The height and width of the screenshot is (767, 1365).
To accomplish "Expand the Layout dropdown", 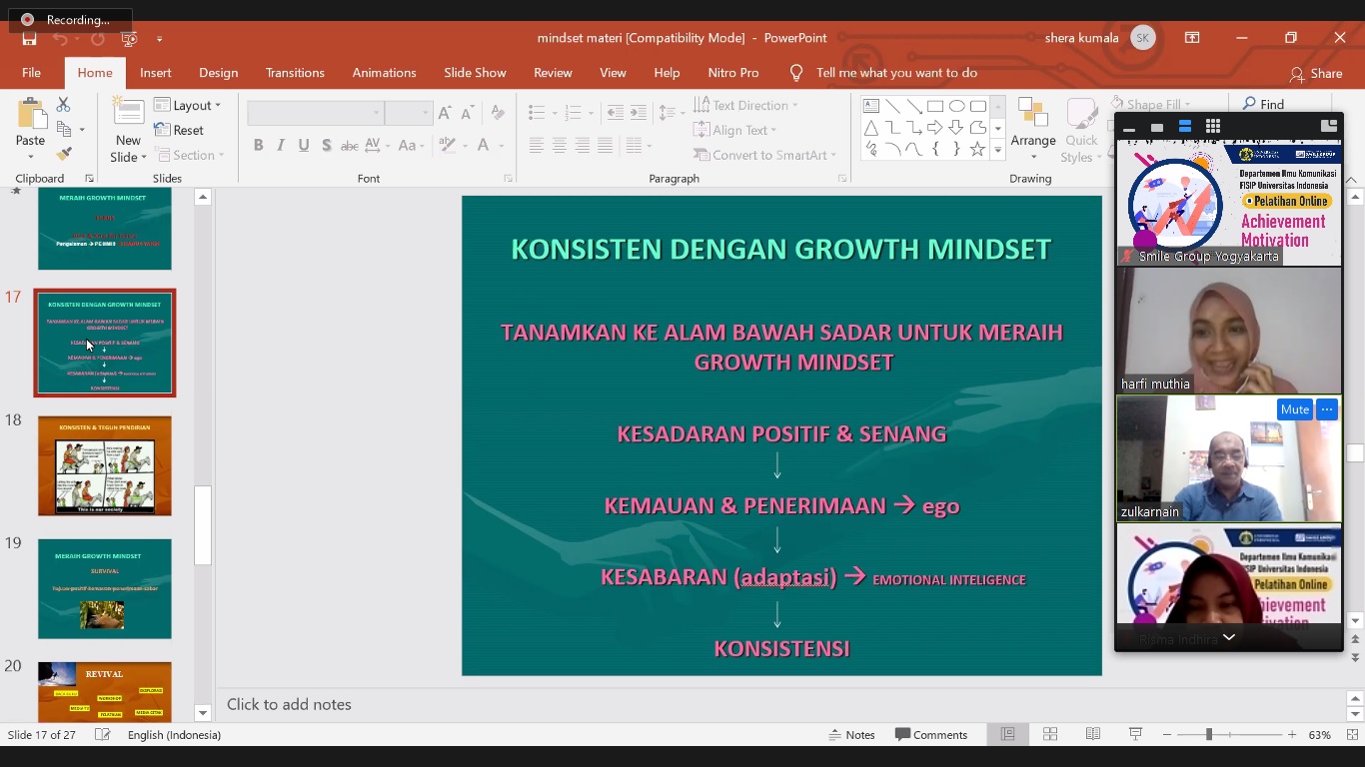I will [188, 105].
